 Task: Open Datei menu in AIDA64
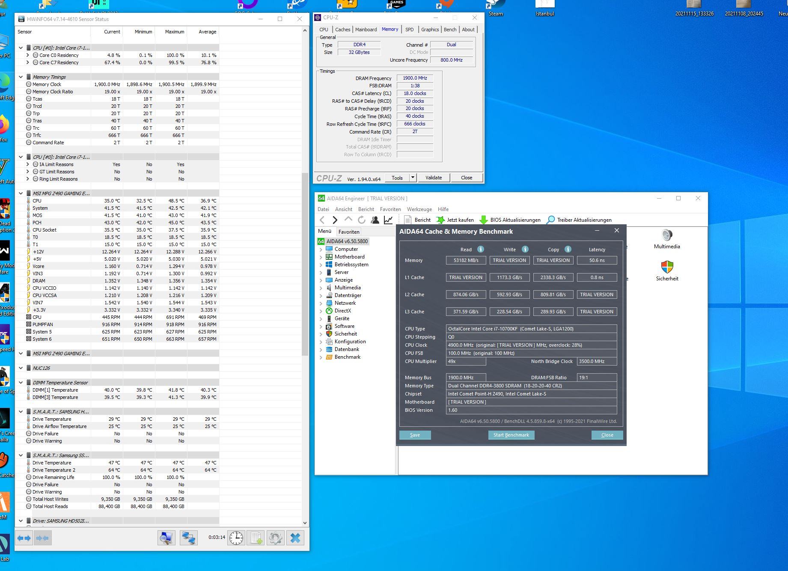click(323, 209)
